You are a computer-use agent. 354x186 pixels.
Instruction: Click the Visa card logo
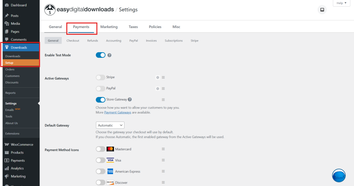pyautogui.click(x=110, y=160)
